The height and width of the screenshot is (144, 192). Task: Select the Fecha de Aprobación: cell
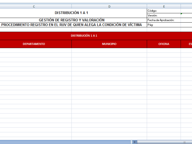[164, 20]
